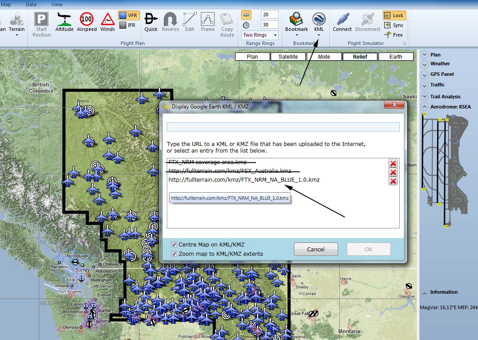Delete the FTX_NRM coverage area.kmz entry
Image resolution: width=478 pixels, height=340 pixels.
pos(393,163)
